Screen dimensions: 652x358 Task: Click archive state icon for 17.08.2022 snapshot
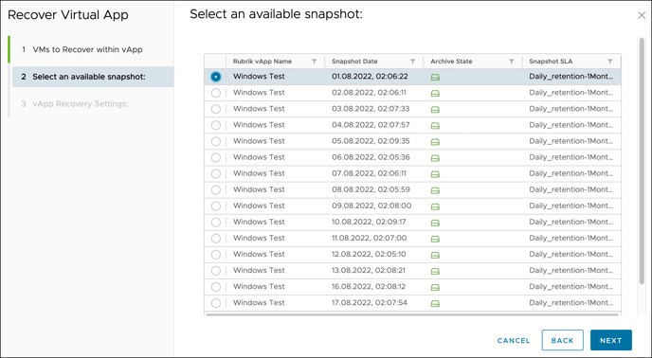[x=435, y=303]
